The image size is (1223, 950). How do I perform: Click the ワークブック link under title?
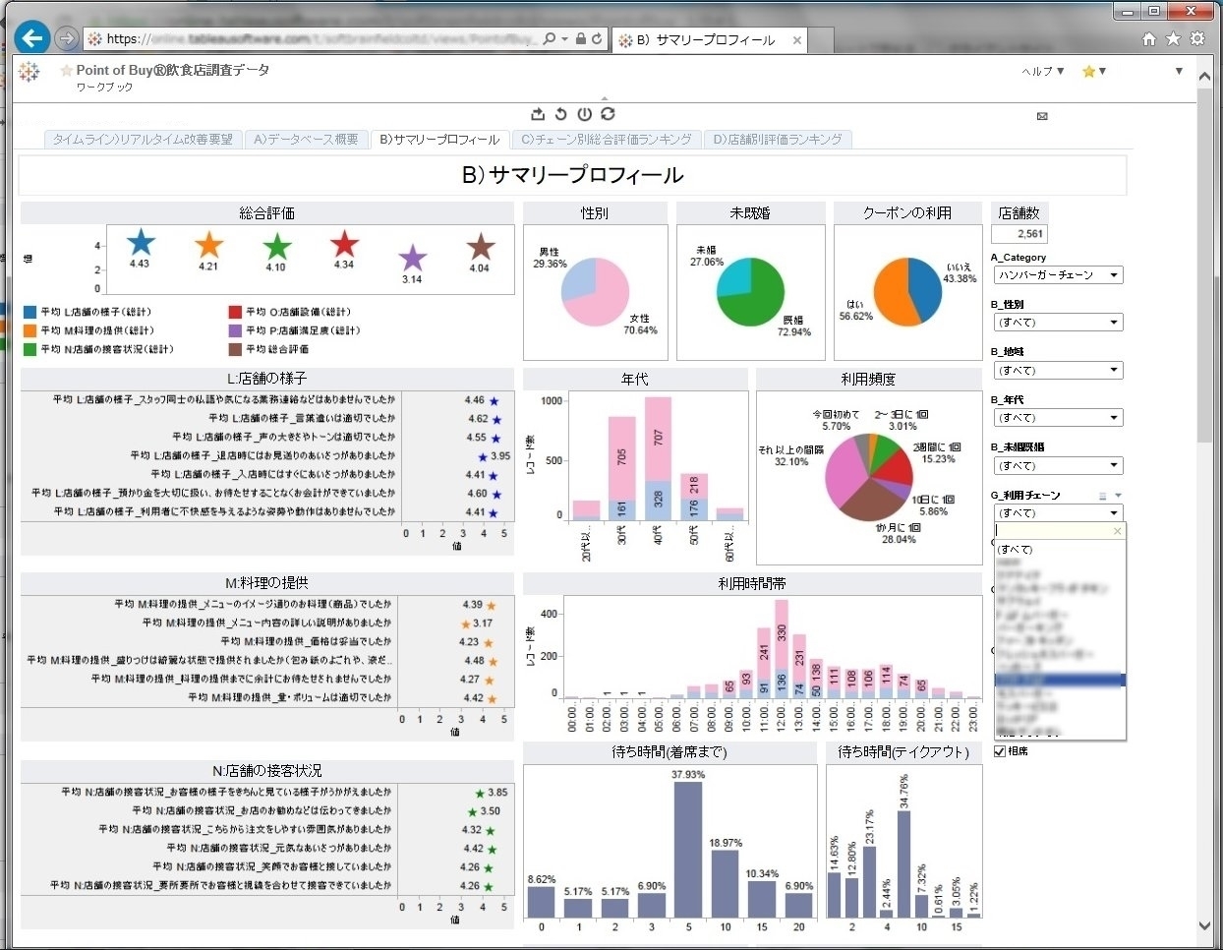(x=104, y=88)
